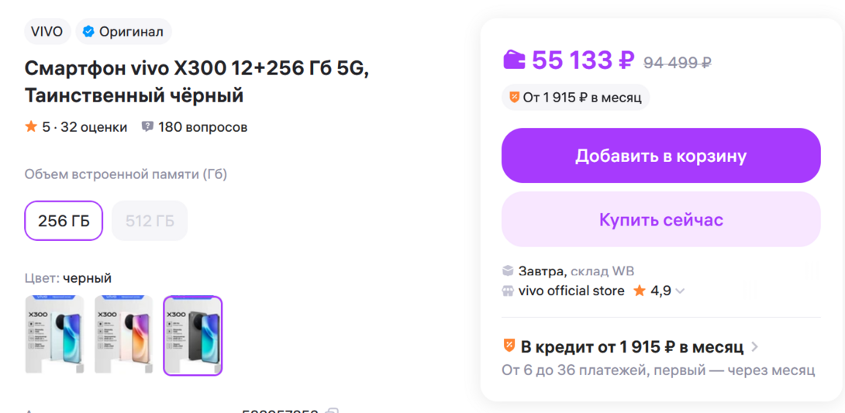Image resolution: width=845 pixels, height=413 pixels.
Task: Choose the blue phone color variant
Action: (54, 335)
